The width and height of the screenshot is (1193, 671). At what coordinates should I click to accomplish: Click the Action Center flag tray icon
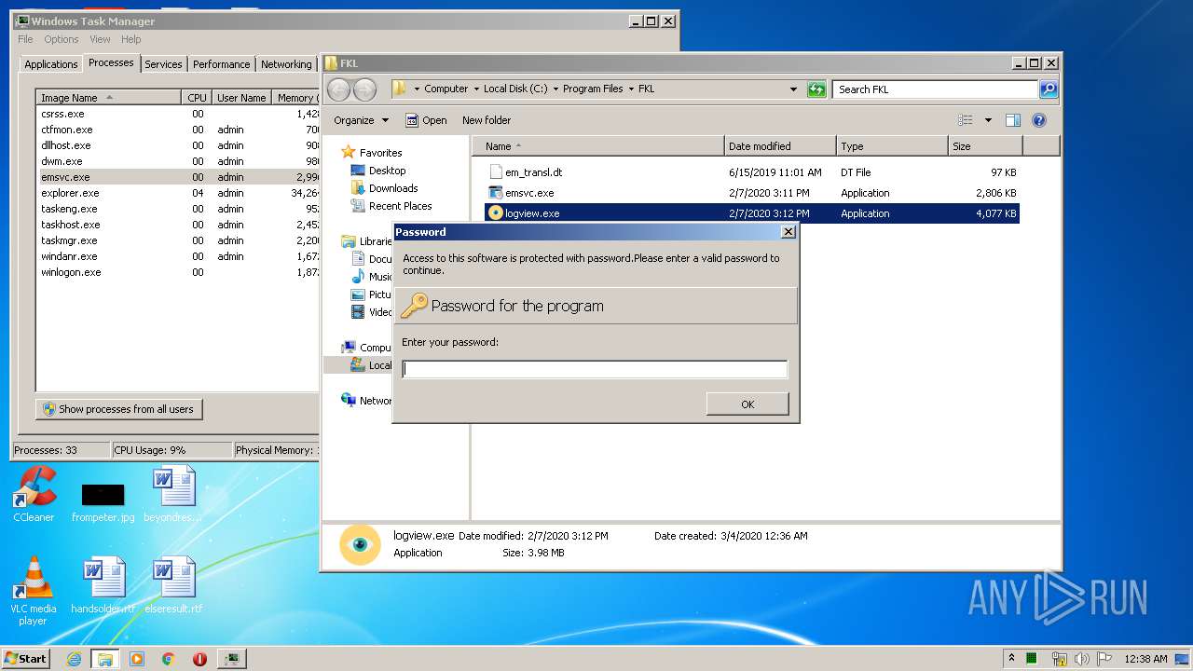tap(1104, 659)
